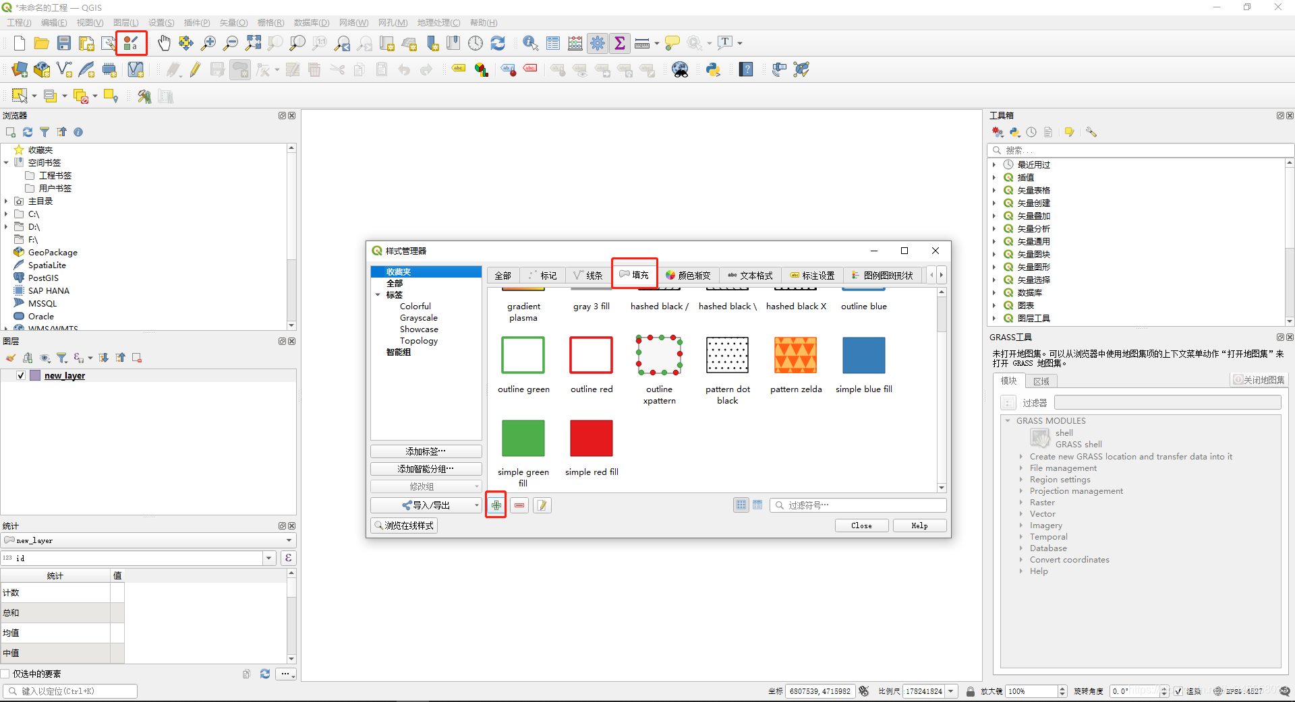Expand the Raster GRASS modules group
Image resolution: width=1295 pixels, height=702 pixels.
(x=1021, y=503)
